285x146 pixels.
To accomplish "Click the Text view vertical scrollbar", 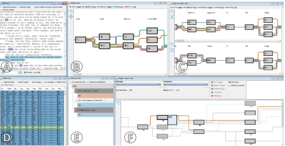I will [x=65, y=40].
